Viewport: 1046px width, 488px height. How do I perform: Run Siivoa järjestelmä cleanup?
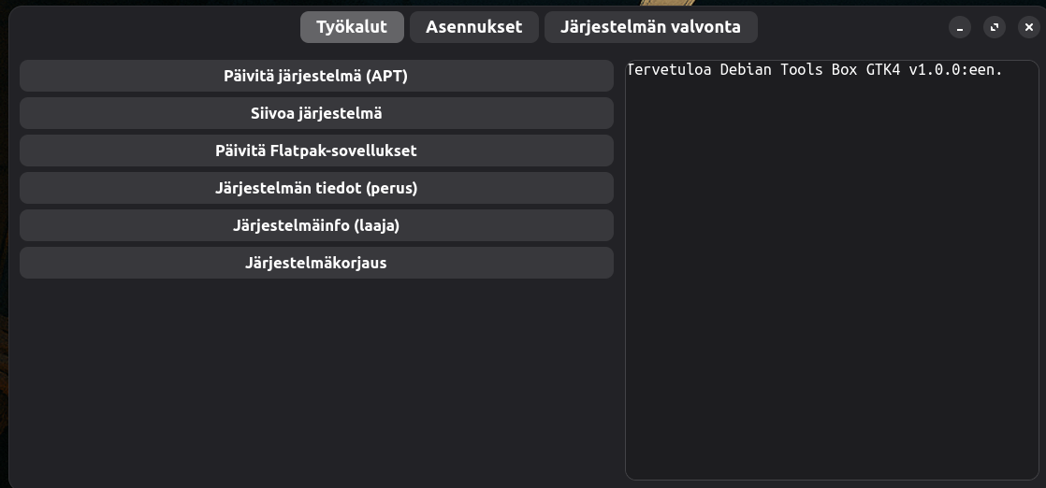(316, 113)
